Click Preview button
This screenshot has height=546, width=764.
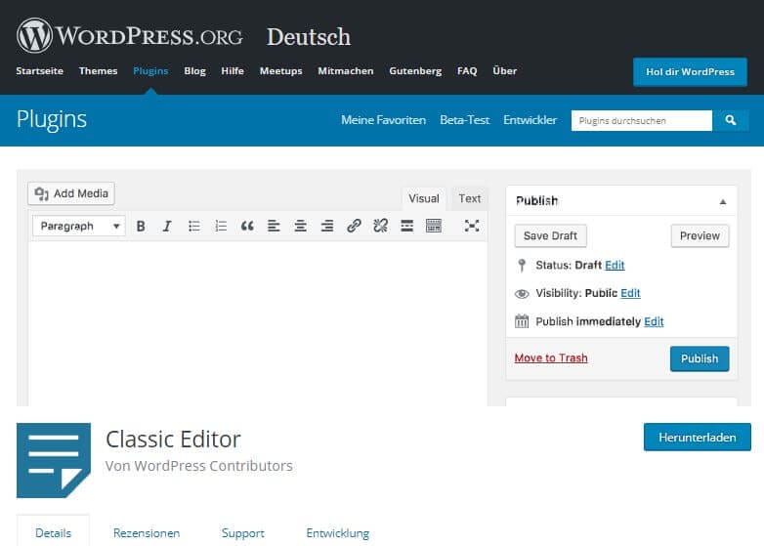[700, 235]
